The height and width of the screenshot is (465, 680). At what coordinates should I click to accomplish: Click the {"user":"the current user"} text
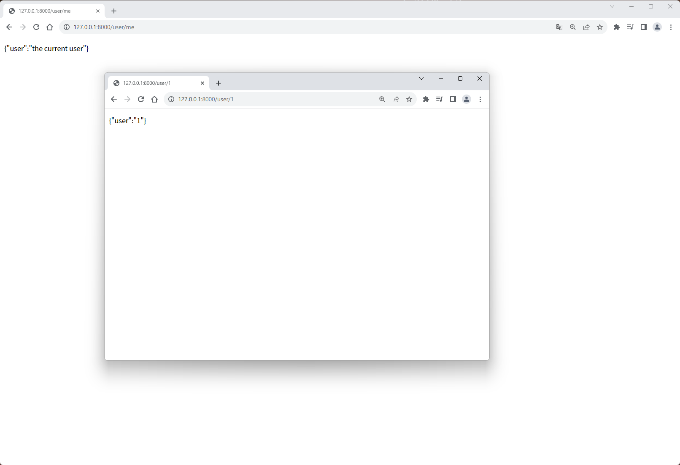tap(46, 49)
